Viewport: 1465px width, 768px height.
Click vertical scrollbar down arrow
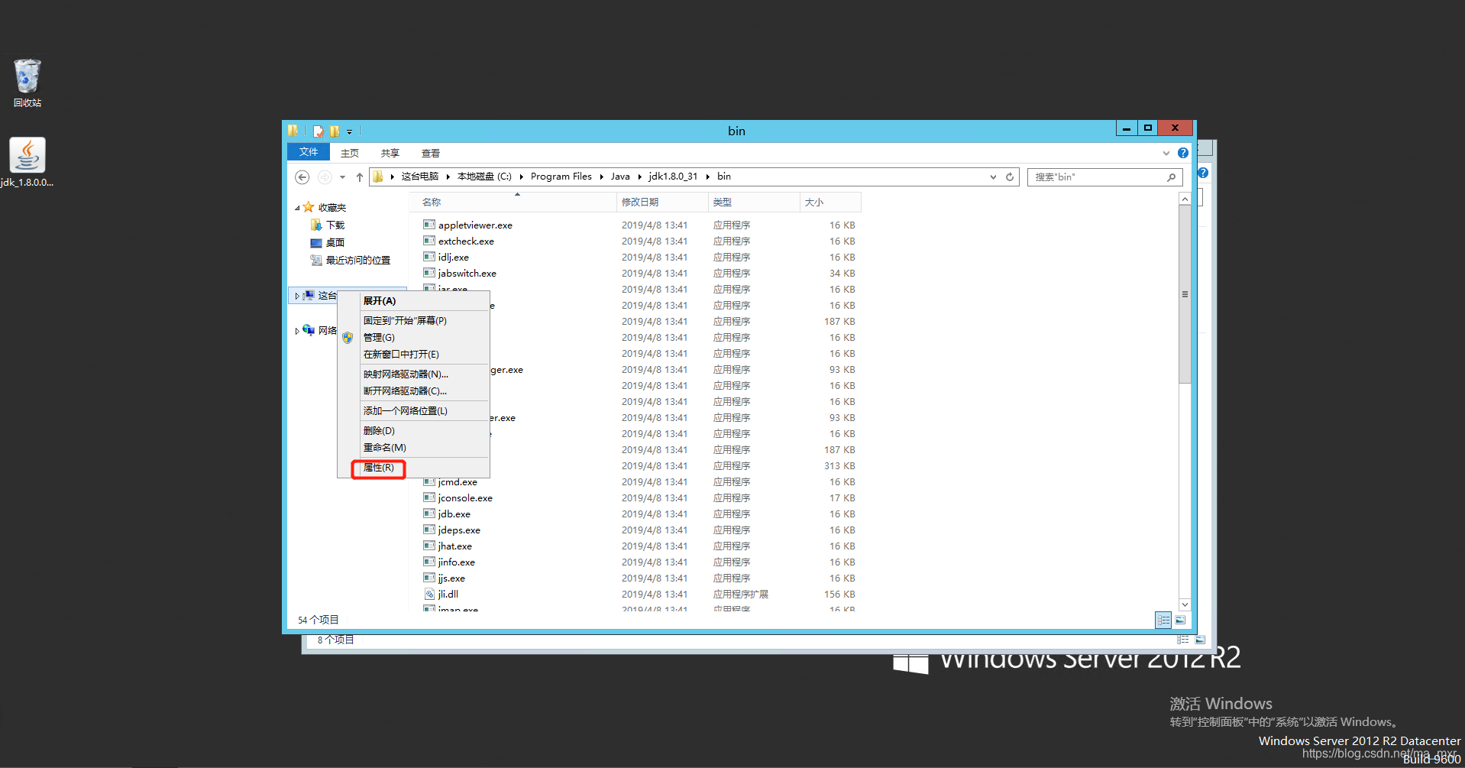pos(1185,604)
